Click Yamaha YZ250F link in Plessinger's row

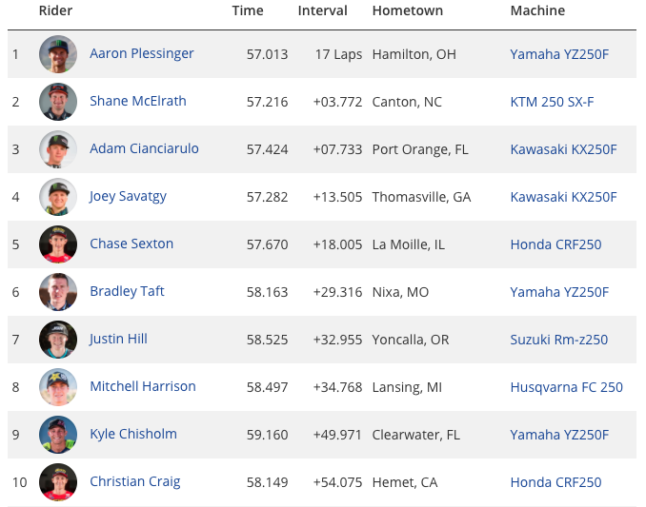tap(559, 54)
